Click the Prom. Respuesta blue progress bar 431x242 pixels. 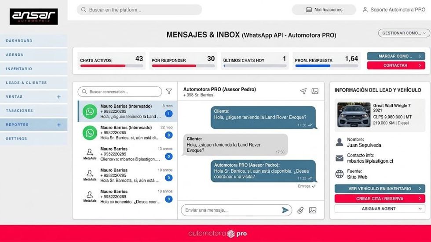(326, 66)
